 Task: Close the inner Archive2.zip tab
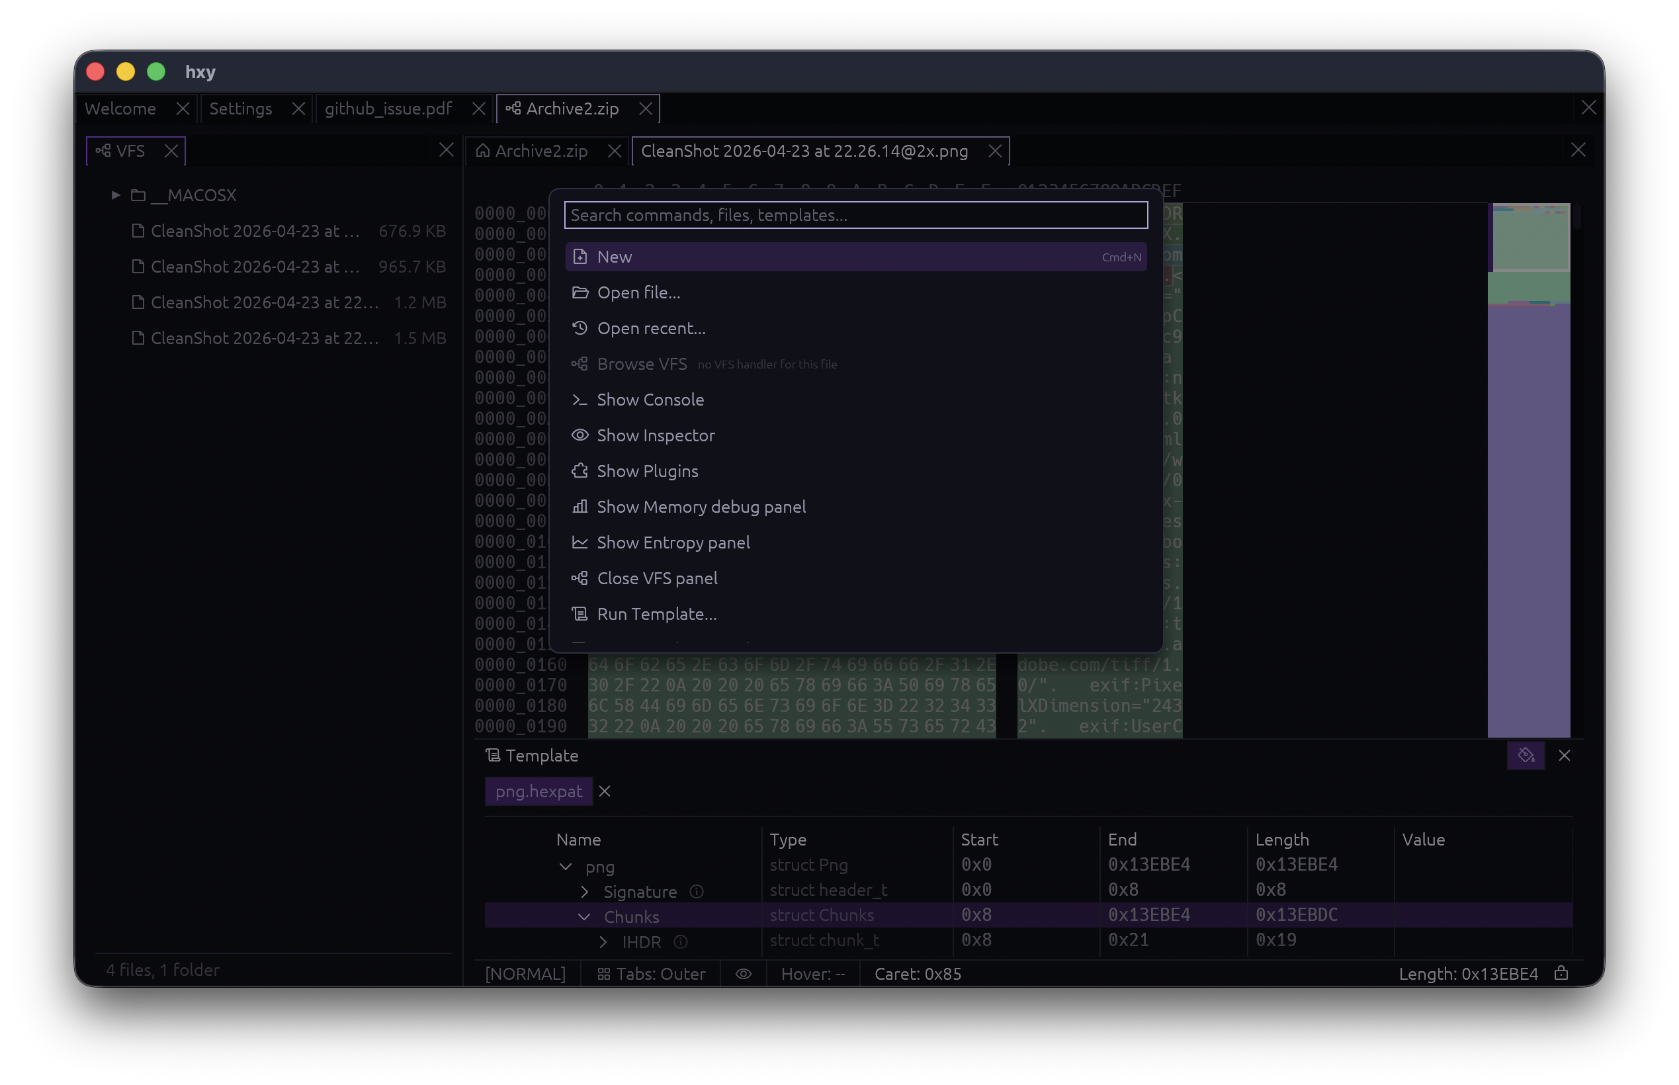[614, 151]
